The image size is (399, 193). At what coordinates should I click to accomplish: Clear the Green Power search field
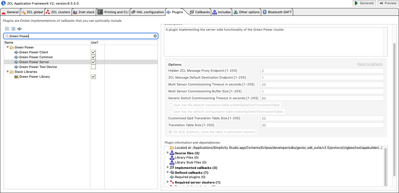155,36
